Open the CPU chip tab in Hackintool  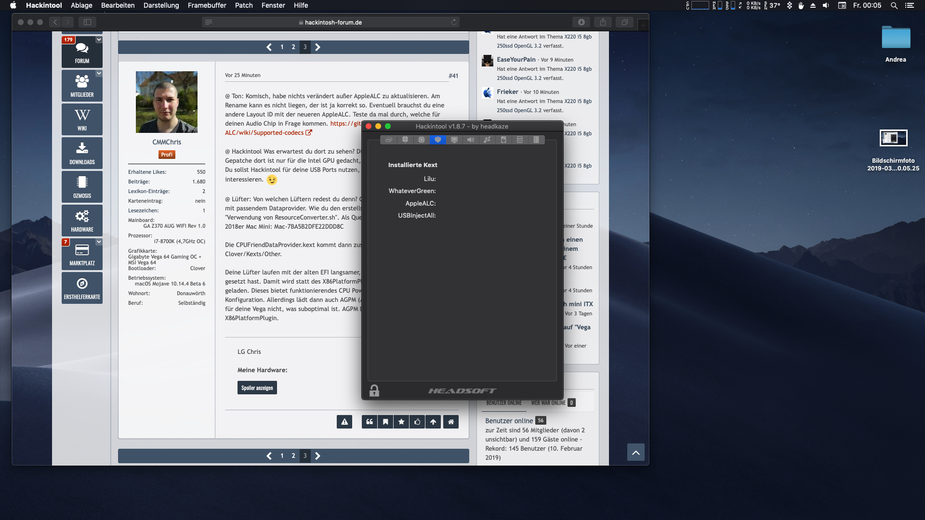click(x=422, y=140)
